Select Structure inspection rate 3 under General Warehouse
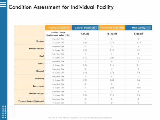The height and width of the screenshot is (120, 160). 85,39
